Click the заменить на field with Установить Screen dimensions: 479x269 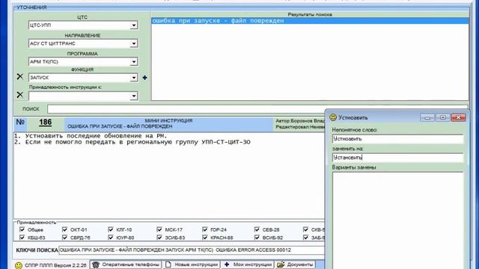click(397, 158)
